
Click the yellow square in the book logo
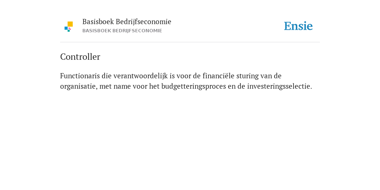(70, 24)
